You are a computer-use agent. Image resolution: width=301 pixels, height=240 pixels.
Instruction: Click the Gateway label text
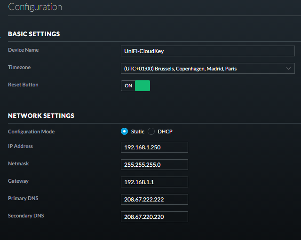(18, 181)
